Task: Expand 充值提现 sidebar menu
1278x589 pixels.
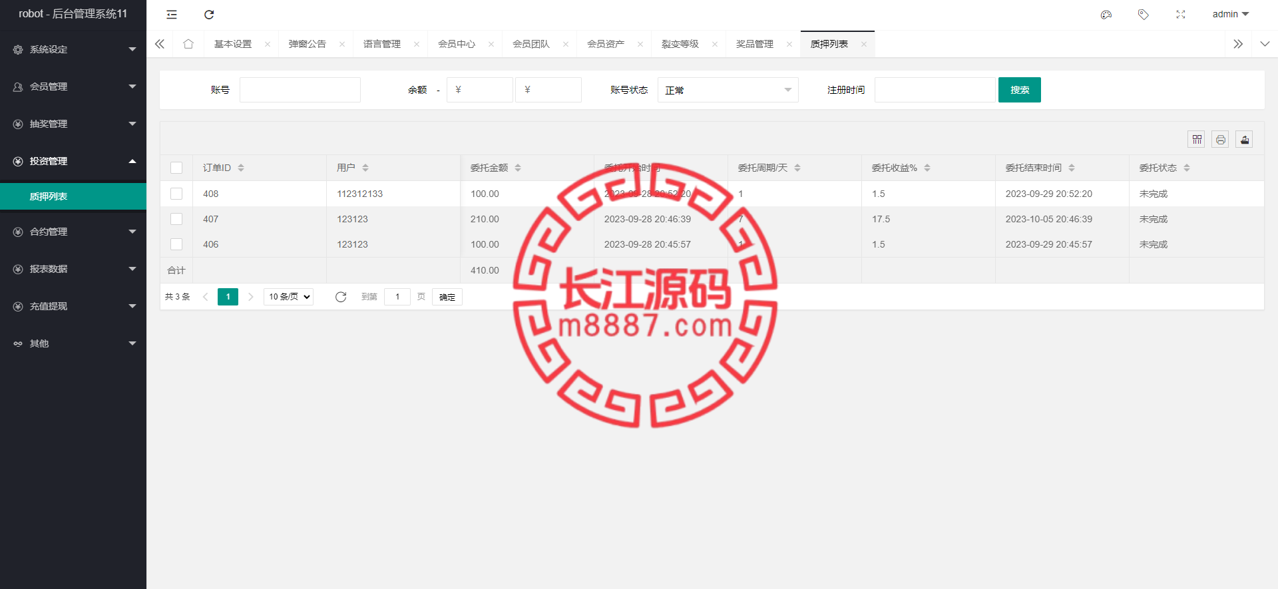Action: pos(73,306)
